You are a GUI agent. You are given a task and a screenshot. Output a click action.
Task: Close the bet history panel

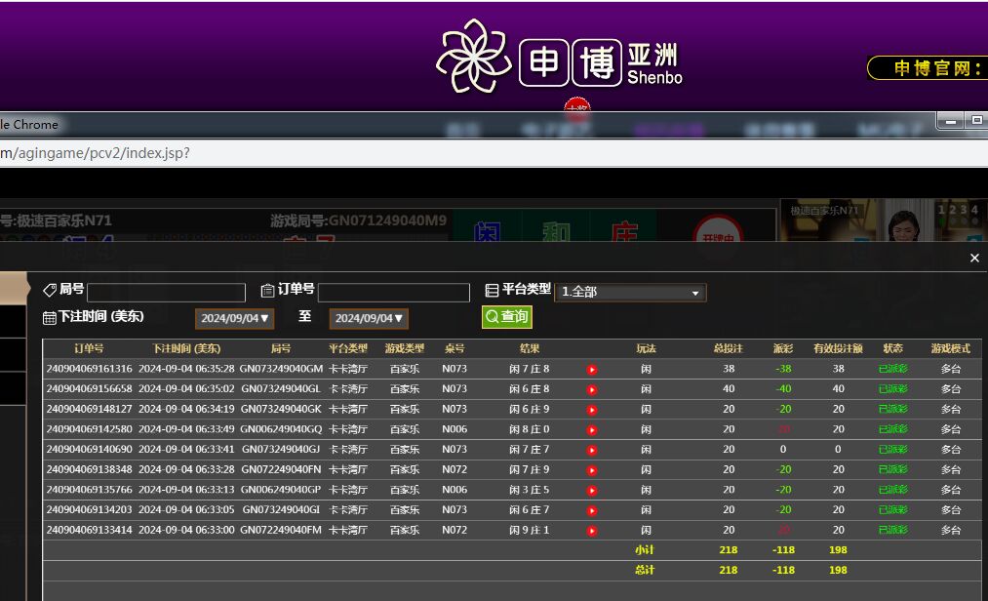(974, 259)
